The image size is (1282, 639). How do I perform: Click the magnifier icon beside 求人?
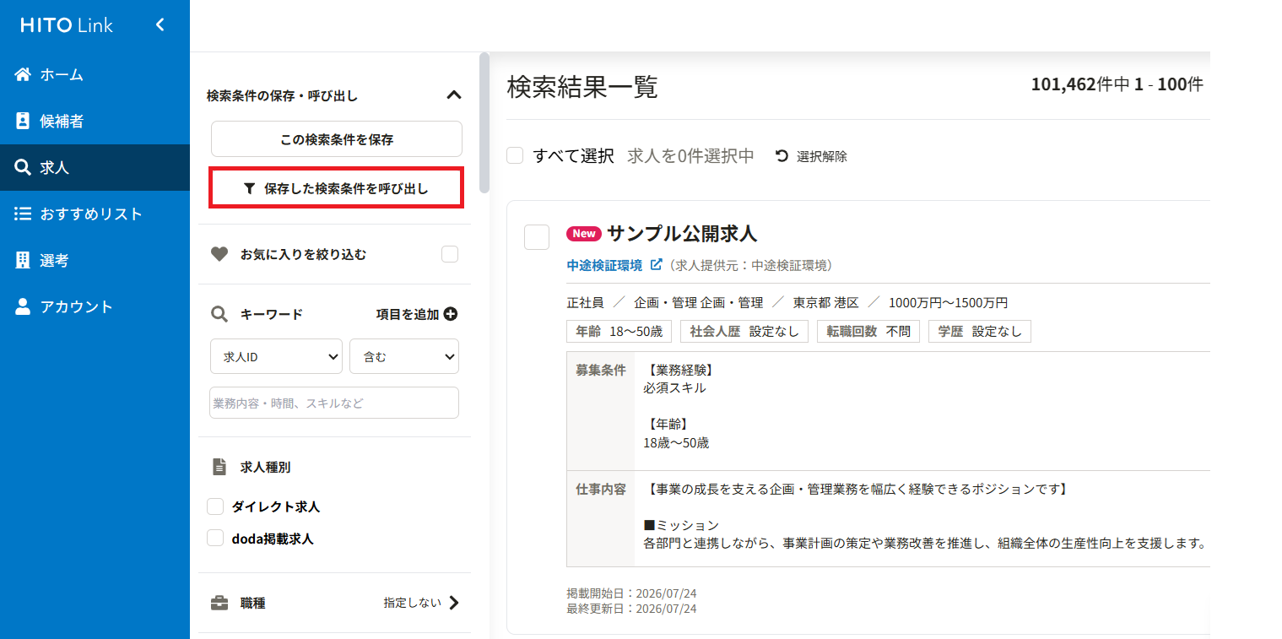[x=23, y=167]
